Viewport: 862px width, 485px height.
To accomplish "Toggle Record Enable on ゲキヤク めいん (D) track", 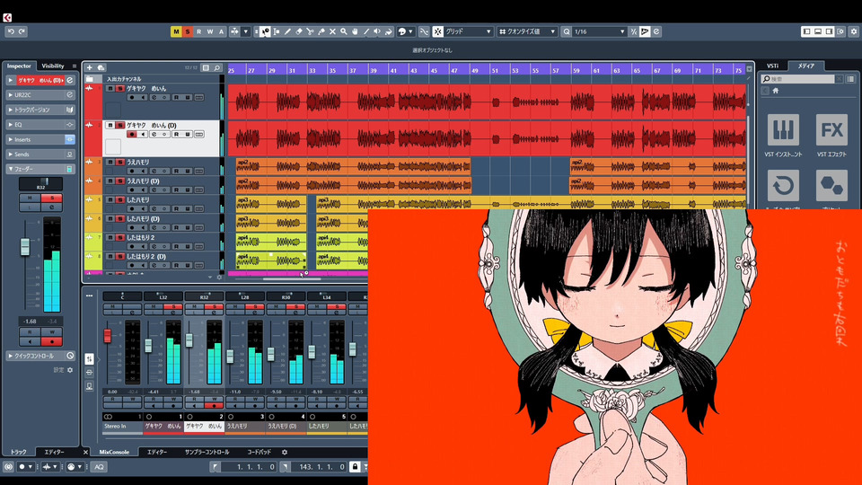I will (x=131, y=134).
